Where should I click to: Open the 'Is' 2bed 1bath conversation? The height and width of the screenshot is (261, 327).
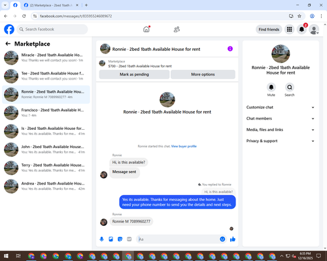[x=46, y=131]
